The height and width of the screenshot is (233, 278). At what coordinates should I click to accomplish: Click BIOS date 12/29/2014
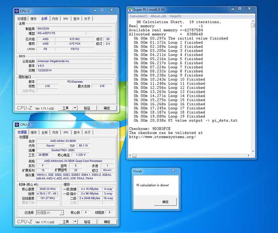point(74,70)
